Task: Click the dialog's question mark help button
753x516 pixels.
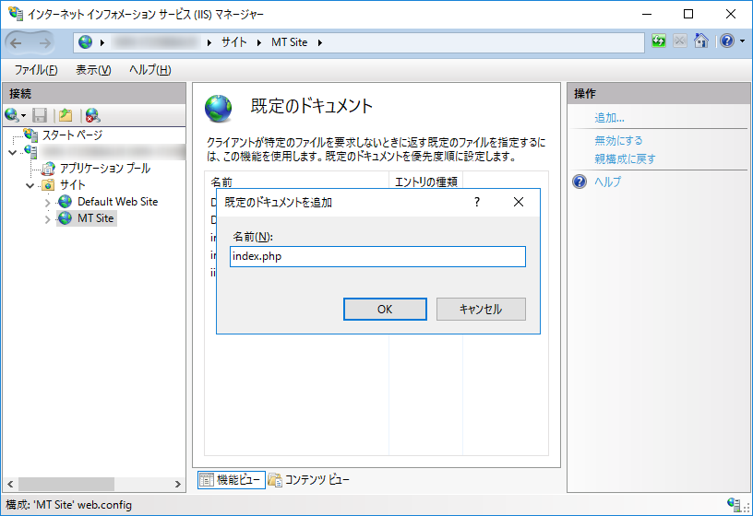Action: [x=477, y=202]
